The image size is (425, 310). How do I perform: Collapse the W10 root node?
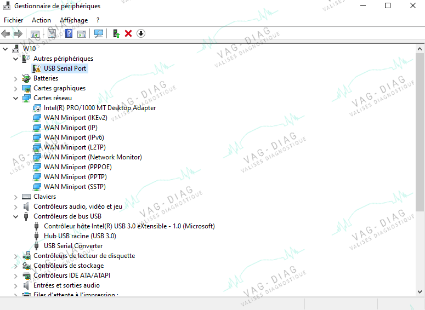(5, 49)
